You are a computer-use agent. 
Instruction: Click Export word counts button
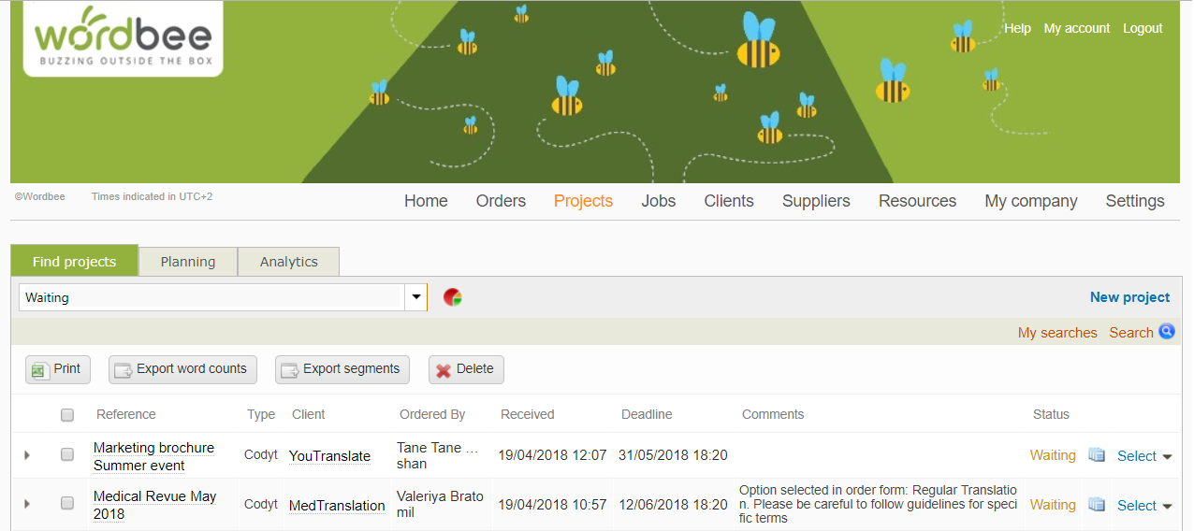182,369
